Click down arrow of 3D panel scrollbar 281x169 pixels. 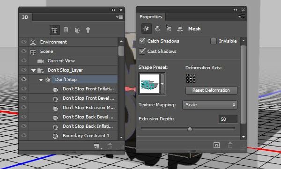(x=121, y=137)
